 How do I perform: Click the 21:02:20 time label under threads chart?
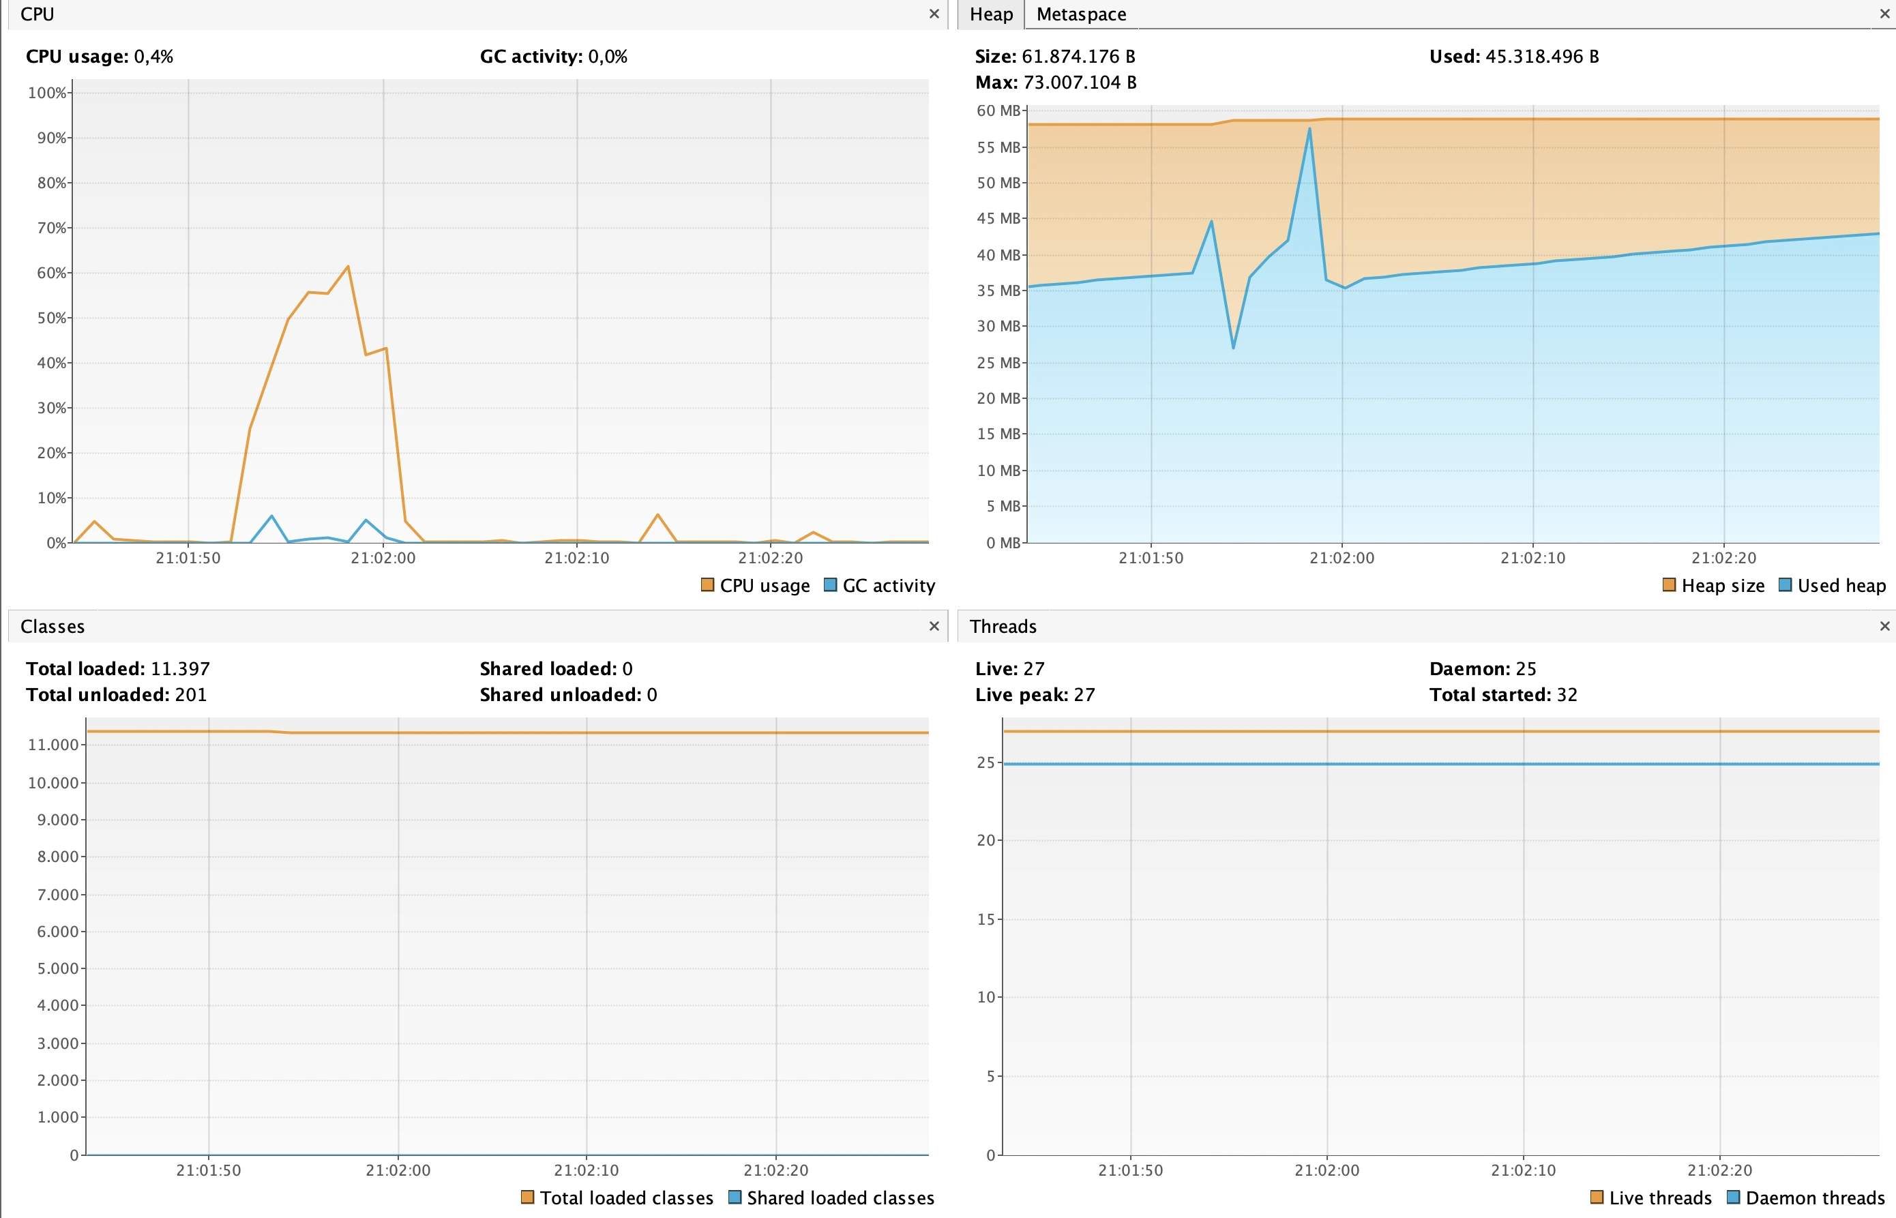pyautogui.click(x=1719, y=1170)
